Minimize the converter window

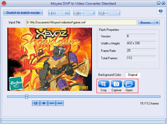pyautogui.click(x=159, y=4)
